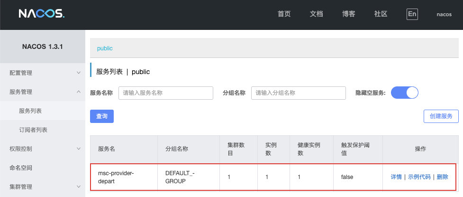The image size is (463, 197).
Task: Focus the 分组名称 input field
Action: [x=298, y=93]
